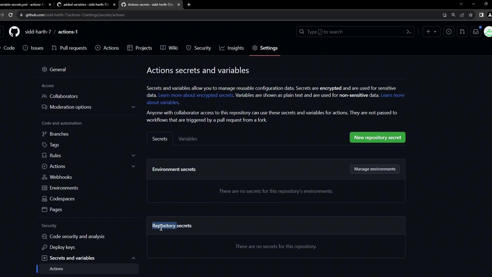Reload the page with refresh icon

(x=11, y=15)
